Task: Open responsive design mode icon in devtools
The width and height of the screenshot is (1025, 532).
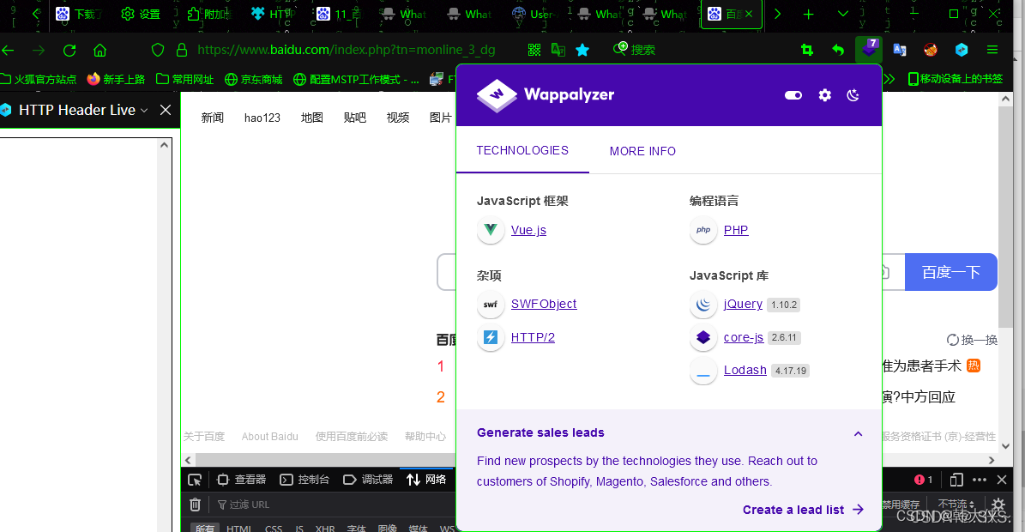Action: (956, 479)
